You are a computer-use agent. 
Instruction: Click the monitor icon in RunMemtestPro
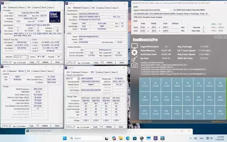(x=134, y=46)
